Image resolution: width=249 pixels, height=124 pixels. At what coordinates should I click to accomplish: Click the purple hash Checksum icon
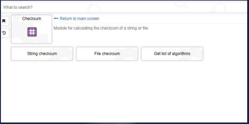tap(32, 32)
